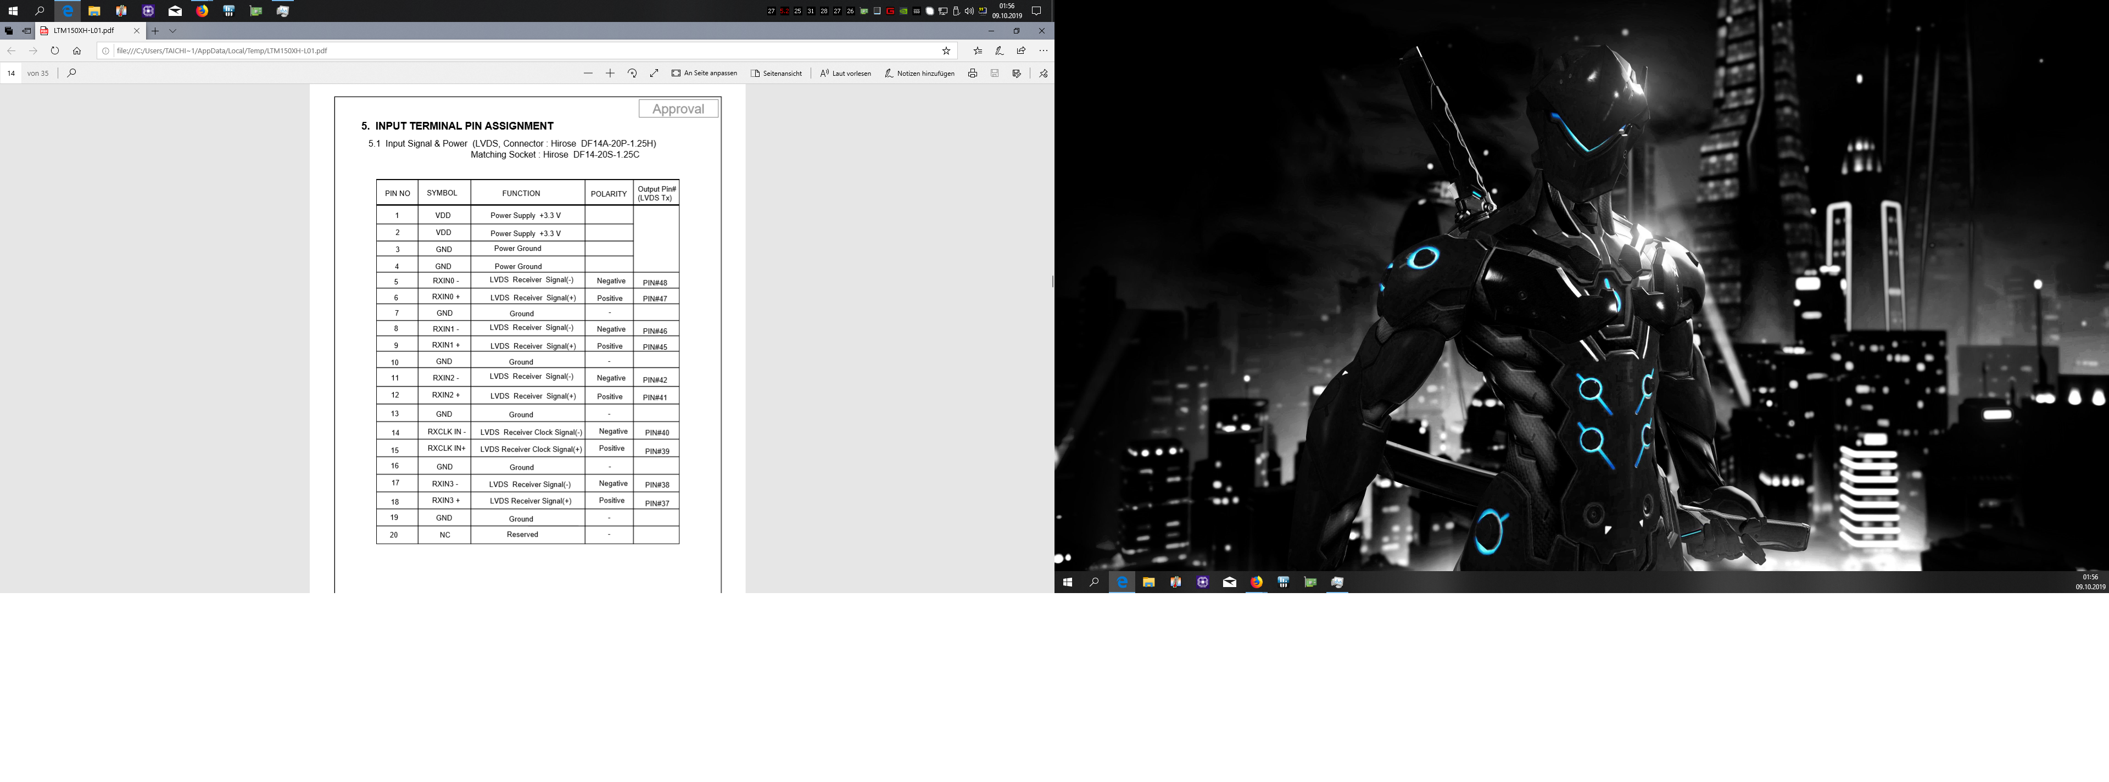Pin the PDF toolbar
This screenshot has height=782, width=2109.
point(1043,73)
